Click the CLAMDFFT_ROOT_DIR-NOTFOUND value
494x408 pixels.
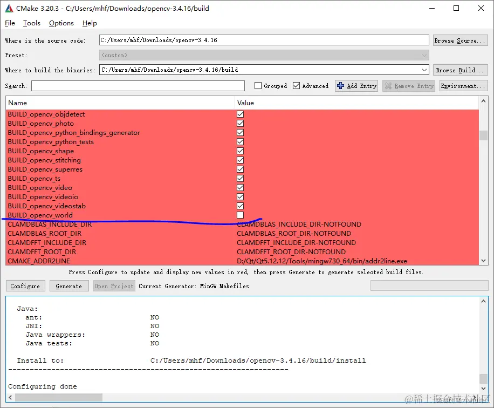(291, 251)
